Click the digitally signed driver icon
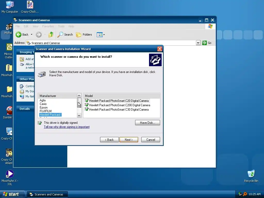This screenshot has height=198, width=264. (x=40, y=123)
